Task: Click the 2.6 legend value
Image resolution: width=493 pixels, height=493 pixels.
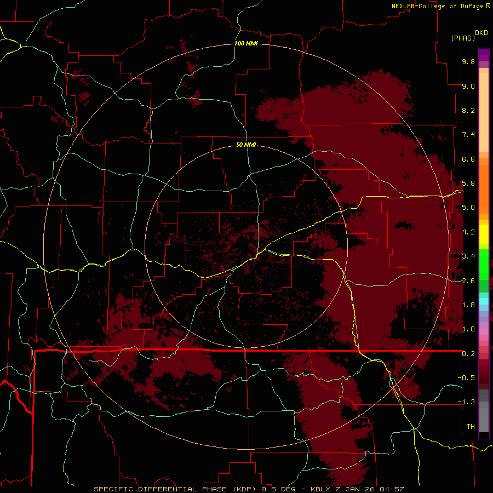Action: pos(468,281)
